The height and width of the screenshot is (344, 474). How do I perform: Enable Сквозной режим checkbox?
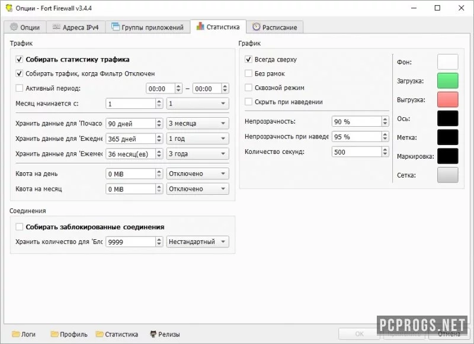(248, 88)
